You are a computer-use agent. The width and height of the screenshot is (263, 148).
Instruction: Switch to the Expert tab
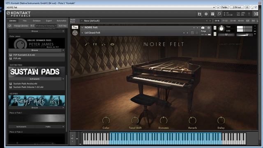tap(49, 21)
